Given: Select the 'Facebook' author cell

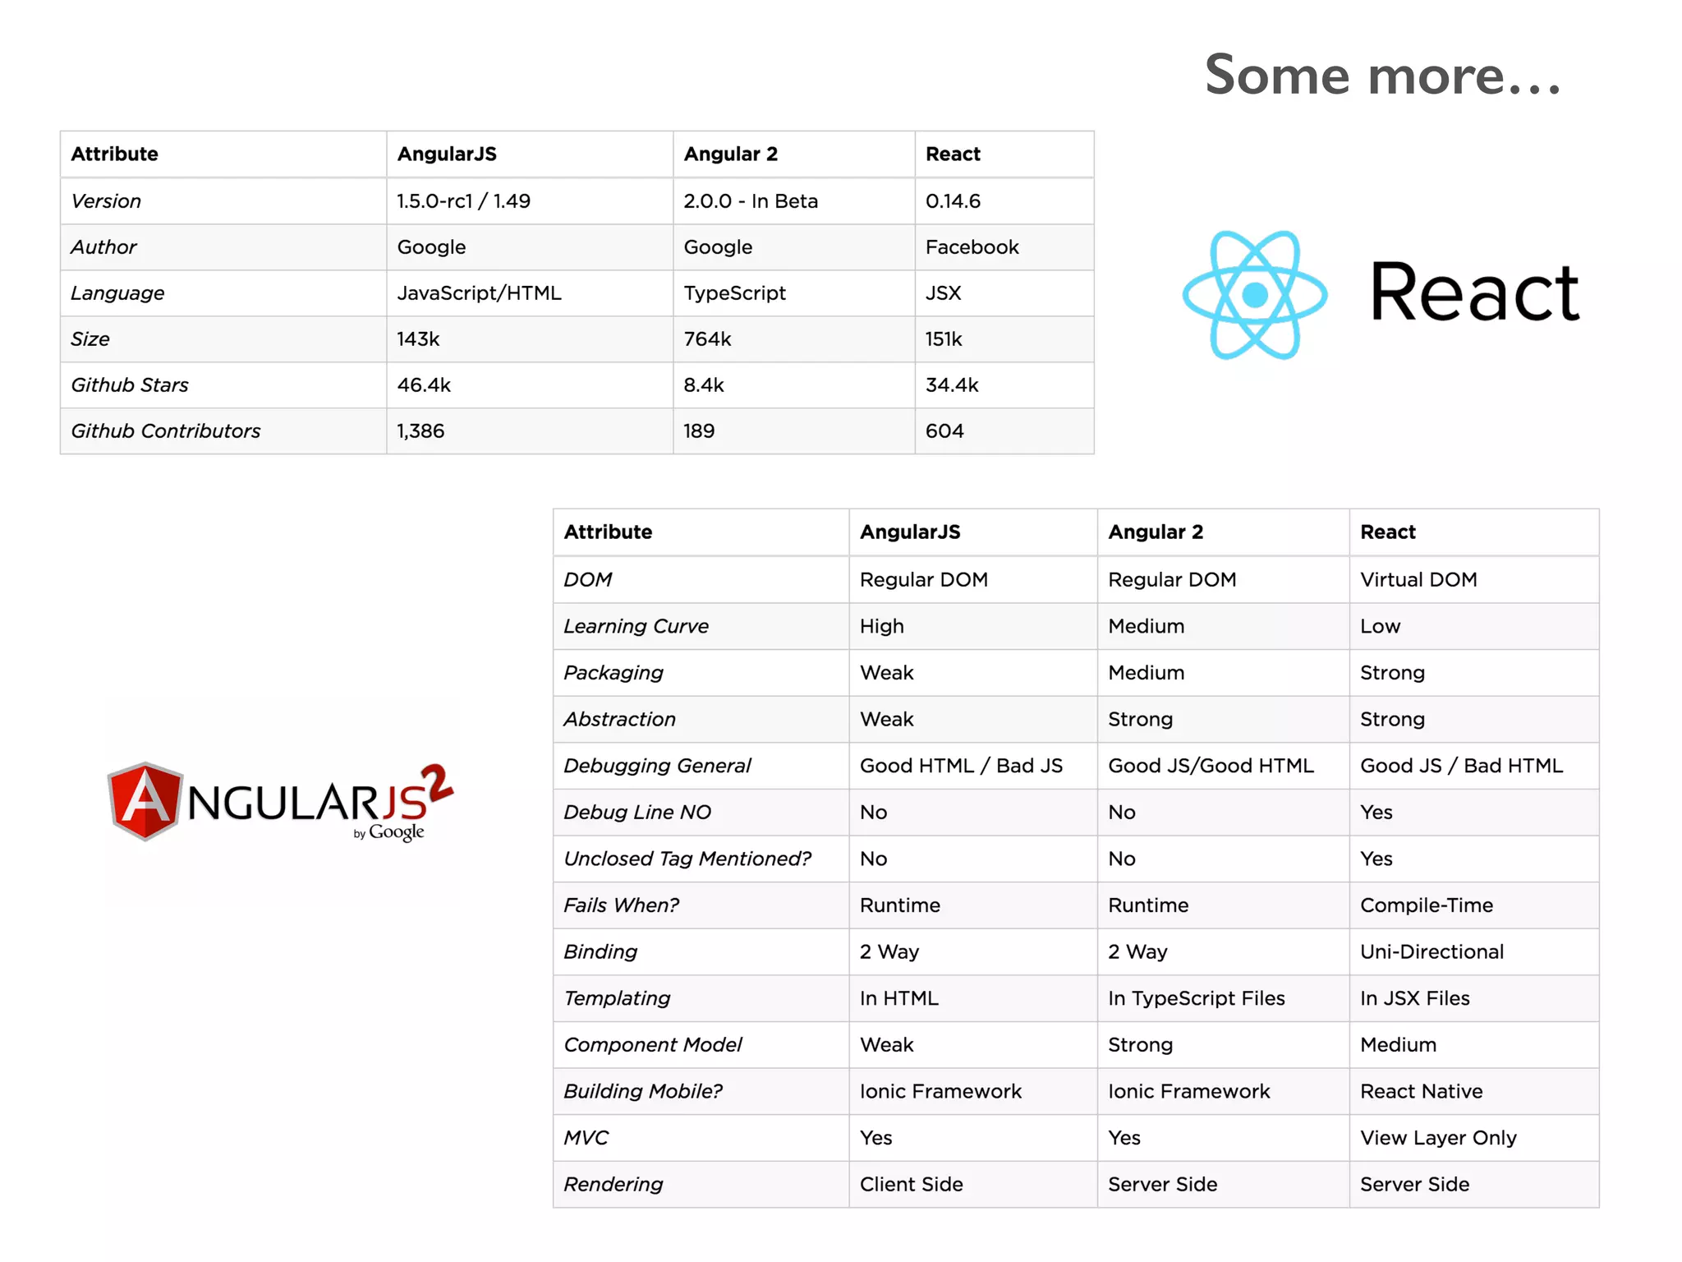Looking at the screenshot, I should 972,246.
